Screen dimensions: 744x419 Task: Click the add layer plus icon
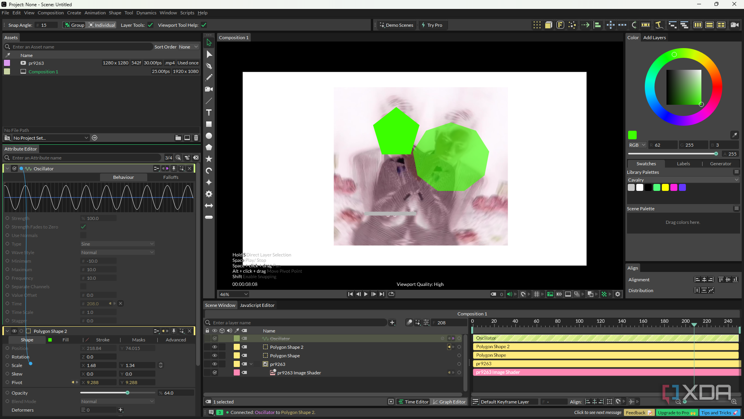pos(392,322)
